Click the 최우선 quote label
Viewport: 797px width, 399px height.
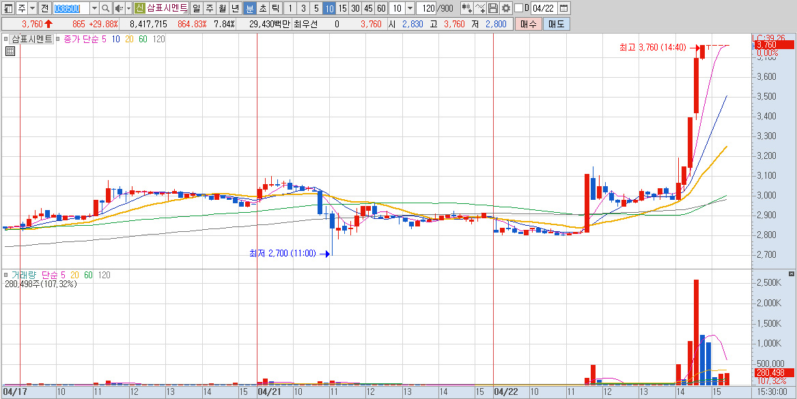(x=305, y=25)
